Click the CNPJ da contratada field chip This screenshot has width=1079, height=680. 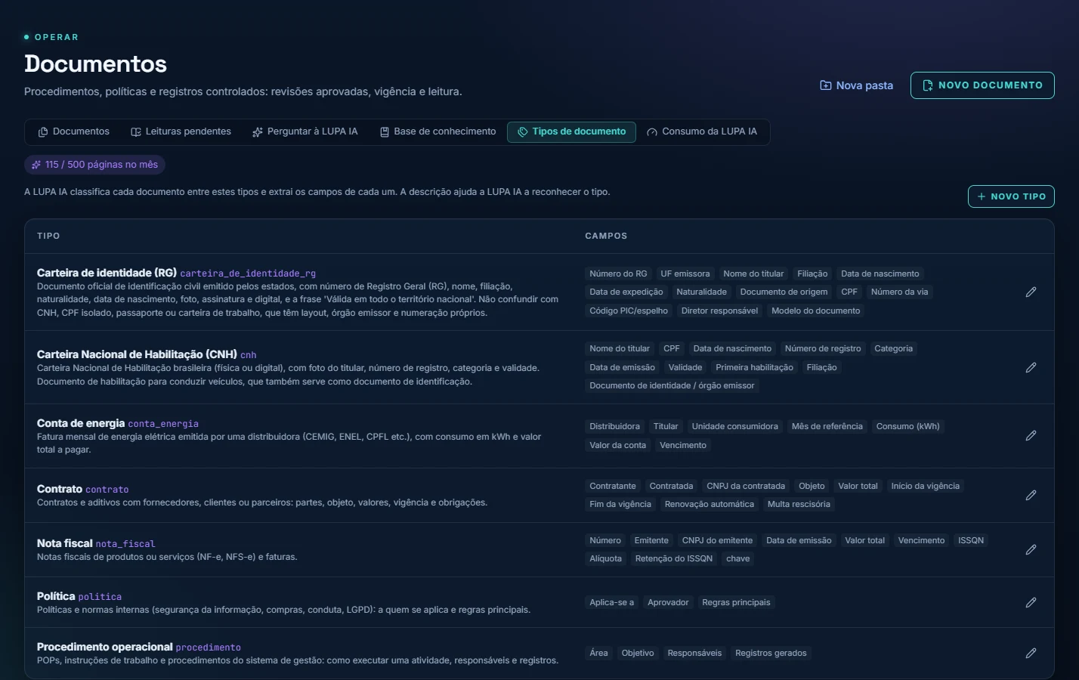tap(746, 486)
